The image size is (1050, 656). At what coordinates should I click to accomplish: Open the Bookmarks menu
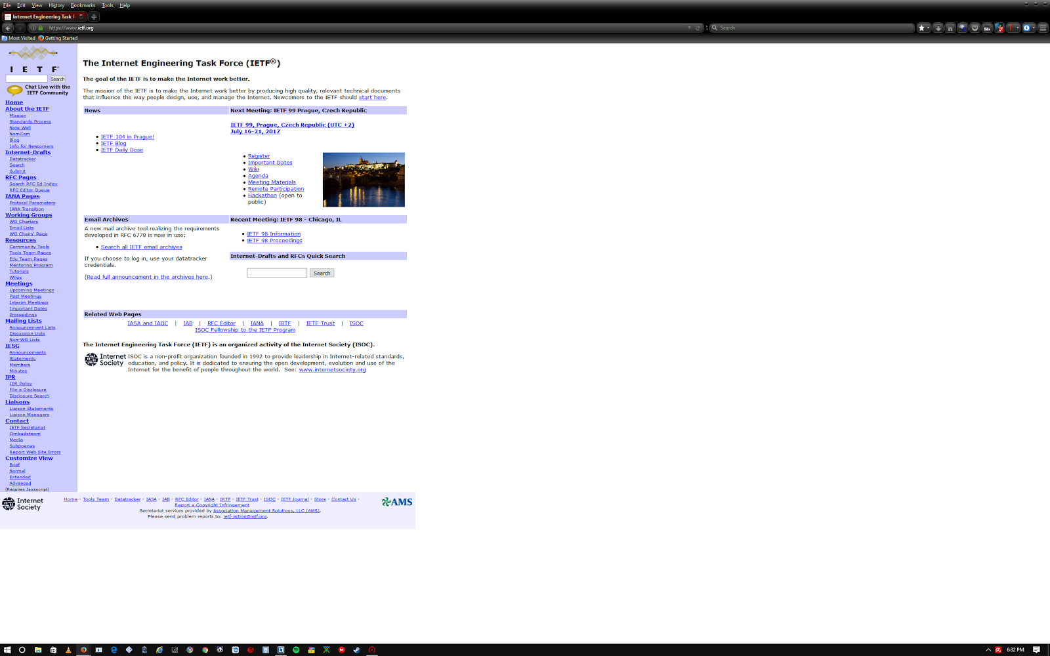[x=83, y=5]
